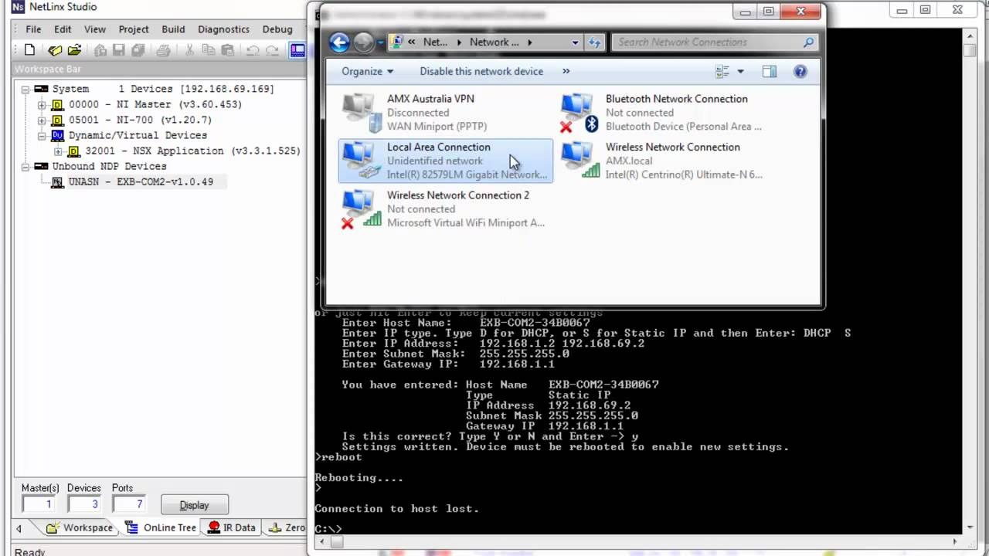Switch to the Diagnostics menu
The image size is (989, 556).
(x=223, y=29)
